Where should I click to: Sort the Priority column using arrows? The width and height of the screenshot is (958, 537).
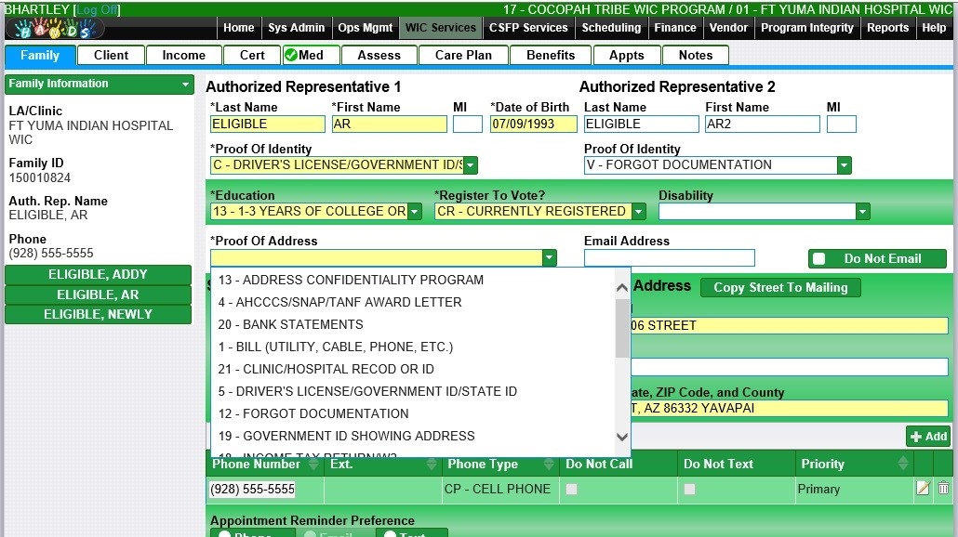click(x=903, y=464)
